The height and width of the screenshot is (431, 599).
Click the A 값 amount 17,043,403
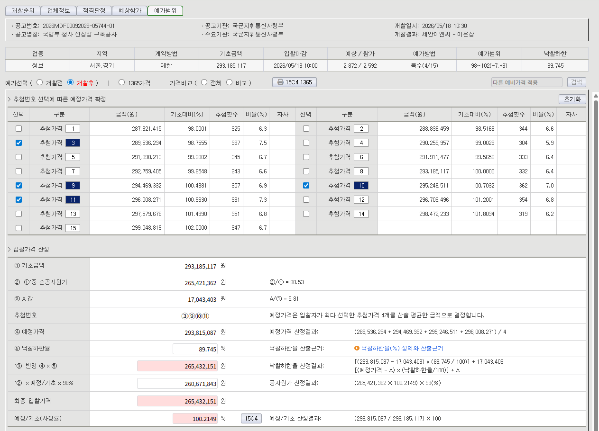tap(203, 299)
